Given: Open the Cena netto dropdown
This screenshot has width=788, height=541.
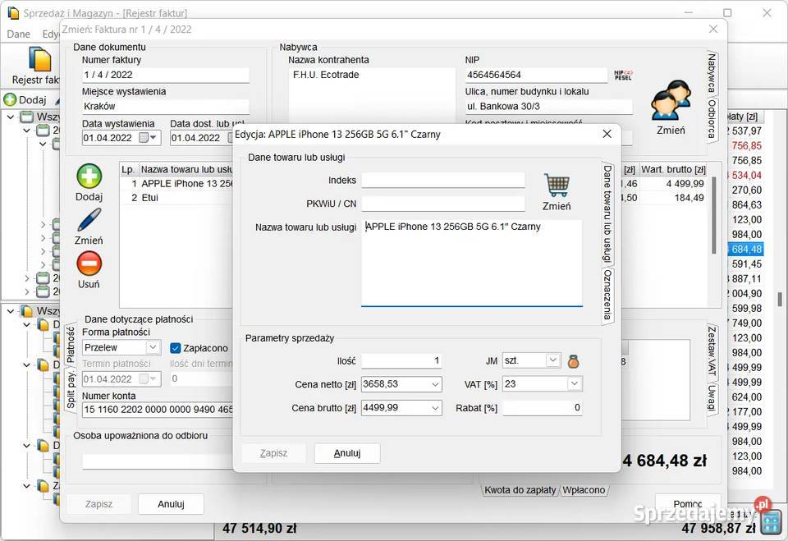Looking at the screenshot, I should pos(435,384).
